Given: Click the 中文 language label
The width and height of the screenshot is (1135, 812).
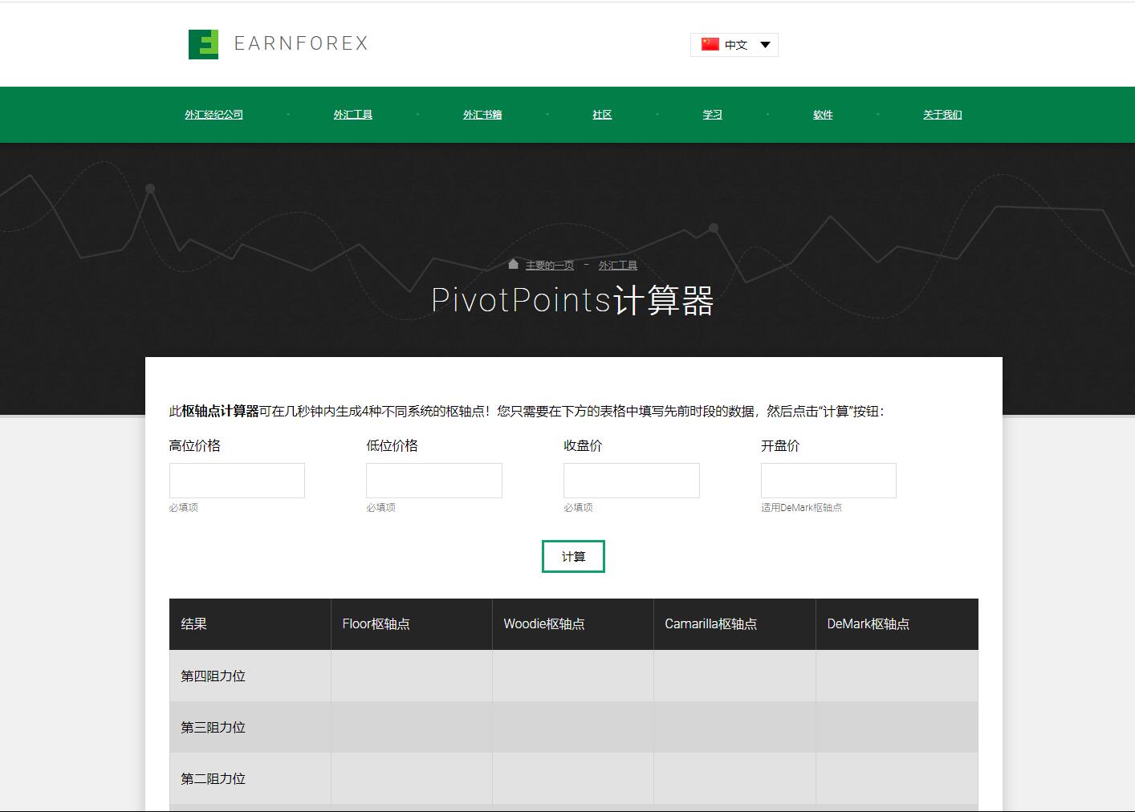Looking at the screenshot, I should tap(736, 45).
